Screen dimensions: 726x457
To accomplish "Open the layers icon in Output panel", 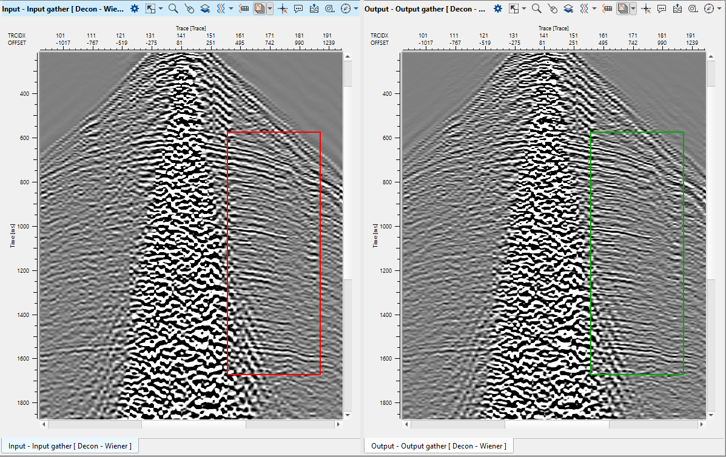I will (x=568, y=8).
